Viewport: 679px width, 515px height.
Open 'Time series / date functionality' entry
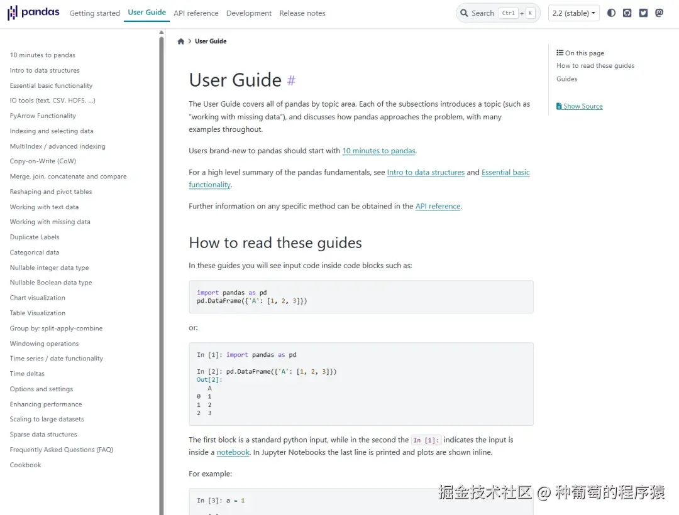point(57,359)
